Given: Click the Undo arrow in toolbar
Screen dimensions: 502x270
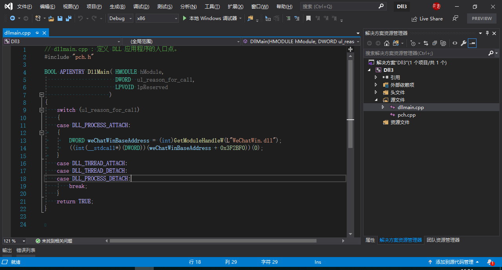Looking at the screenshot, I should tap(80, 18).
